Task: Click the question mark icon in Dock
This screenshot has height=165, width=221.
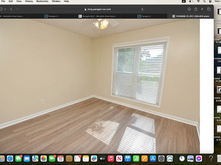Action: 211,159
